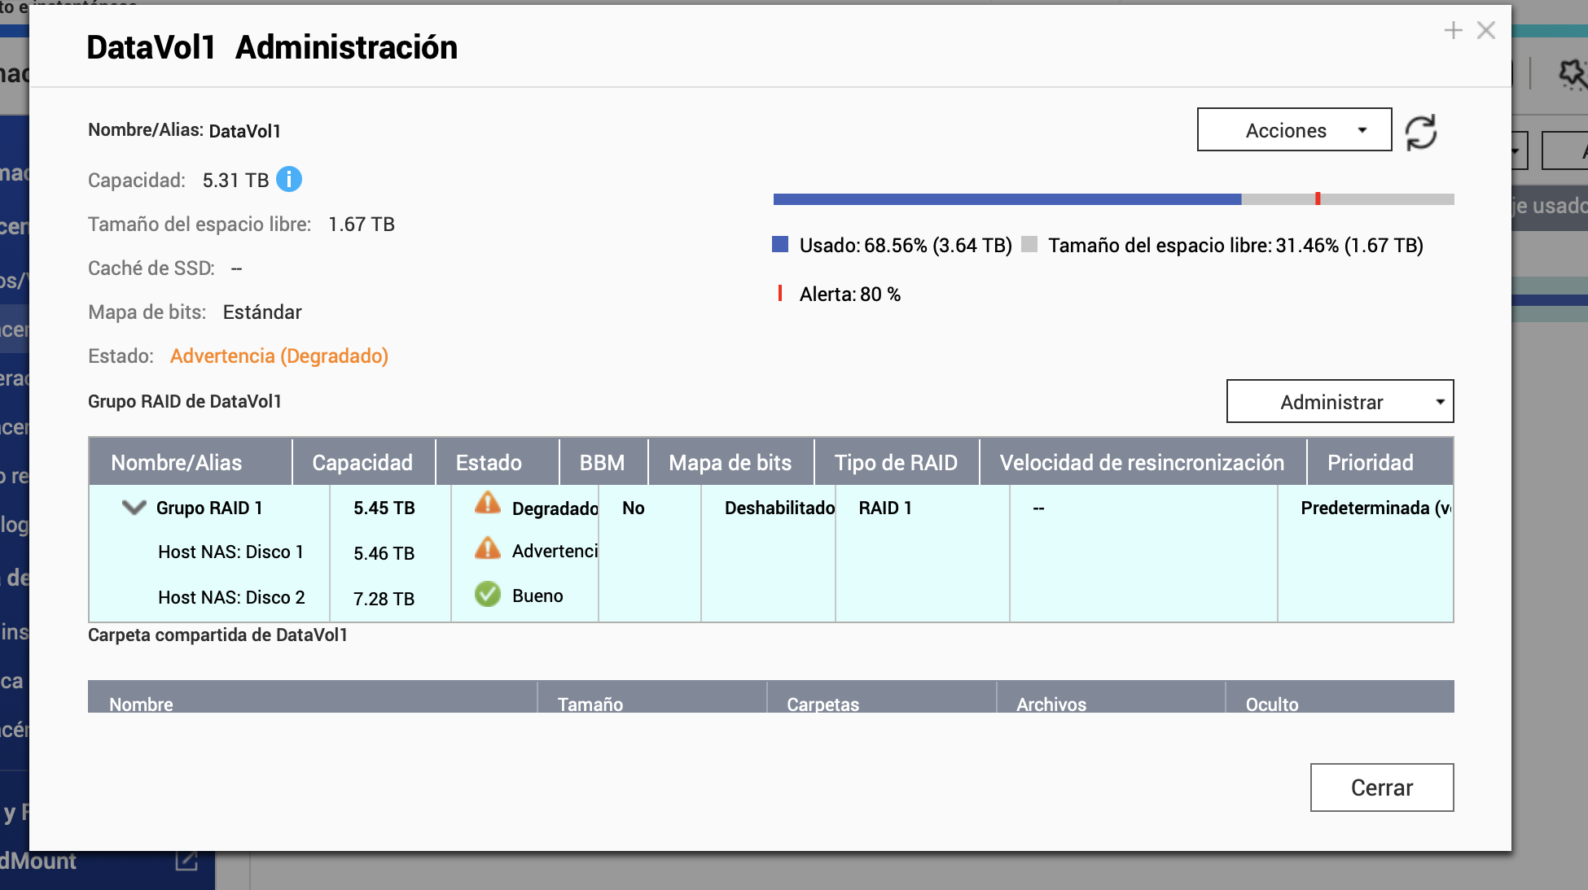1588x890 pixels.
Task: Click the red alert threshold marker
Action: pyautogui.click(x=1318, y=199)
